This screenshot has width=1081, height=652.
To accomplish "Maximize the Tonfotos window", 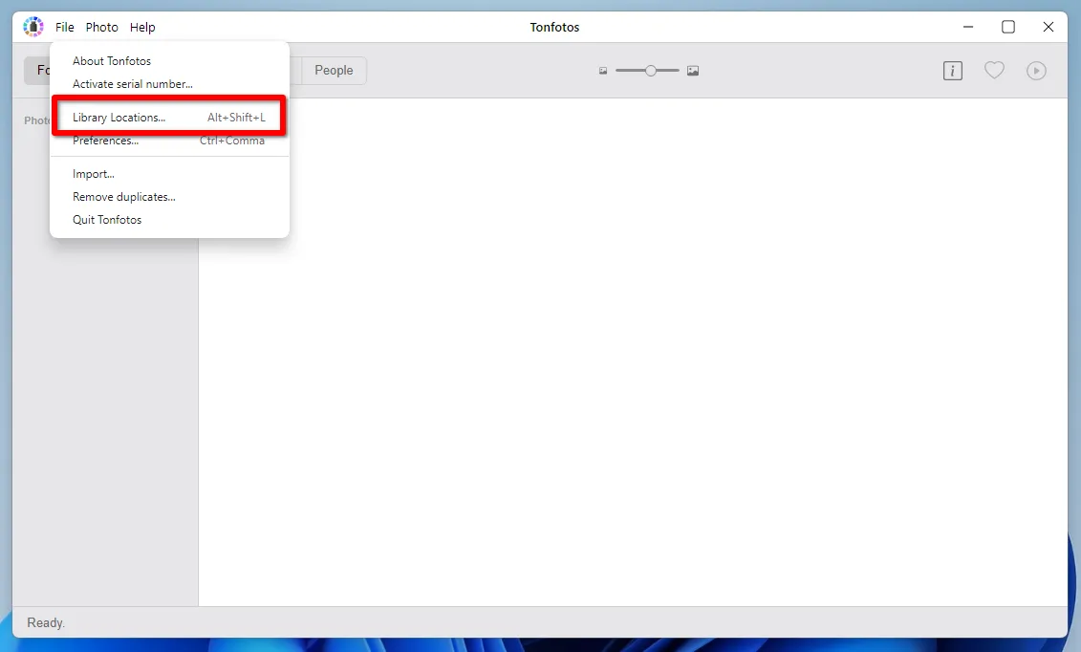I will (x=1007, y=27).
